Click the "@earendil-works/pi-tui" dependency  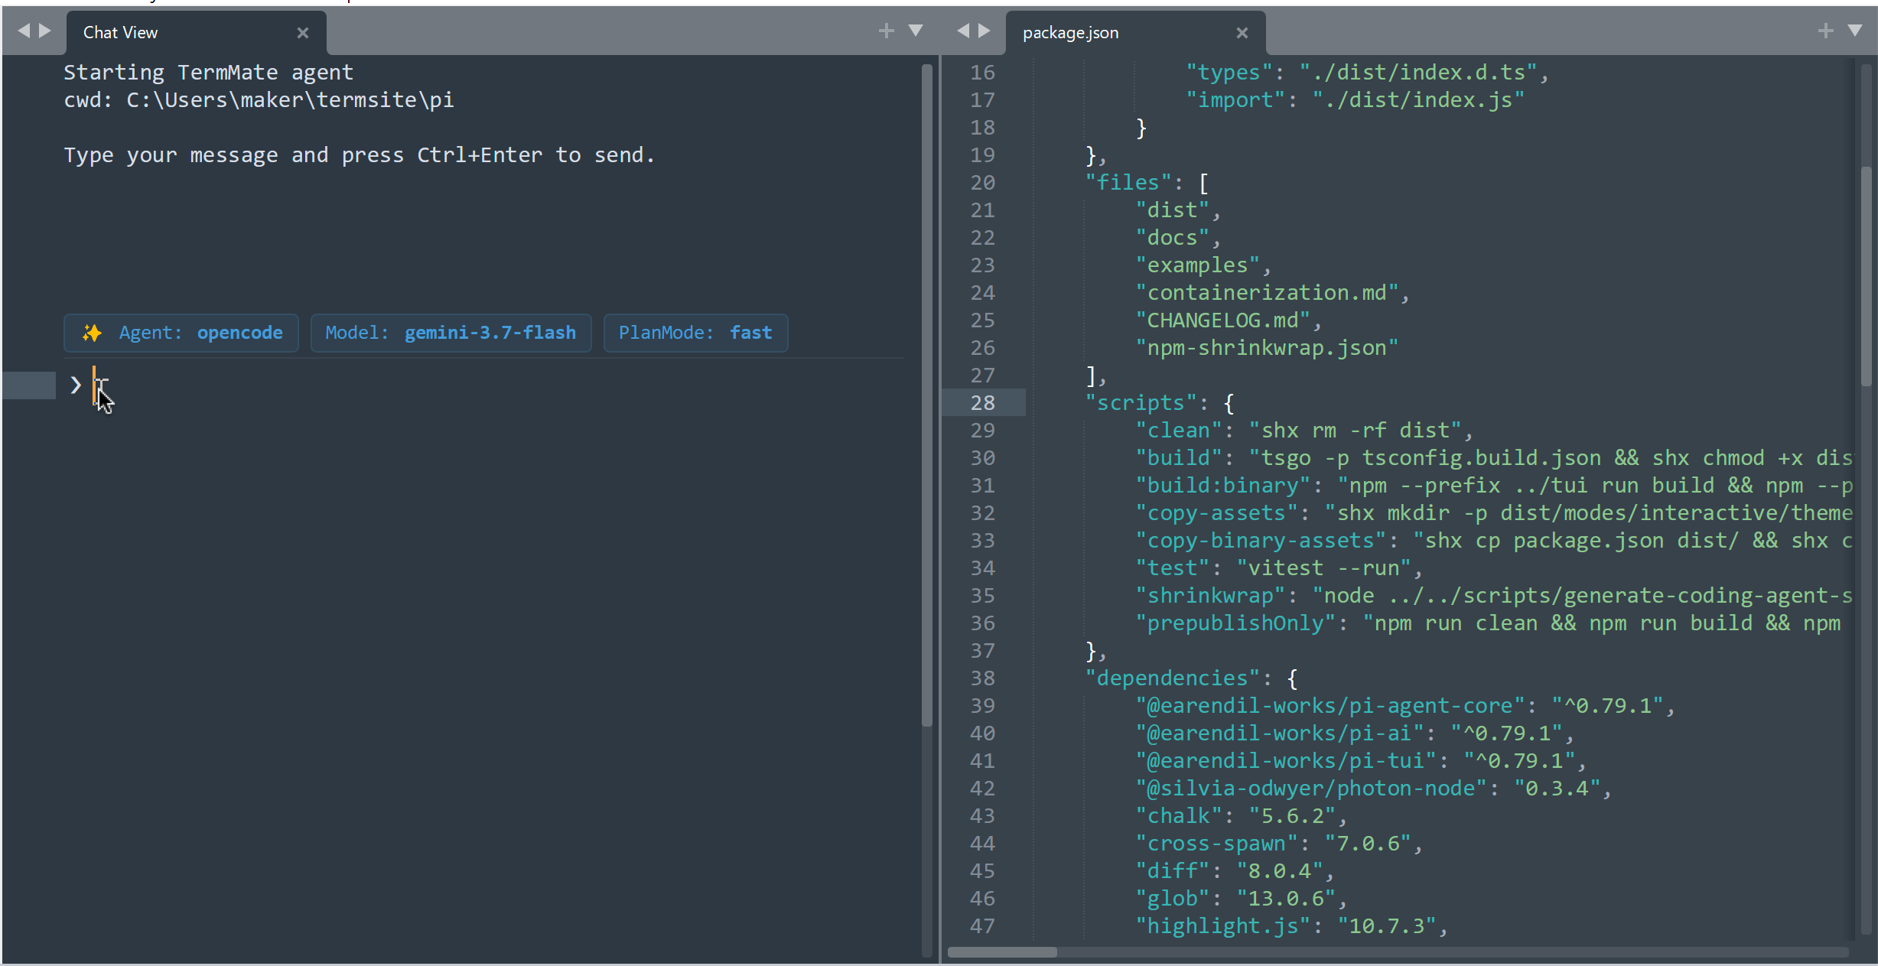[1287, 760]
